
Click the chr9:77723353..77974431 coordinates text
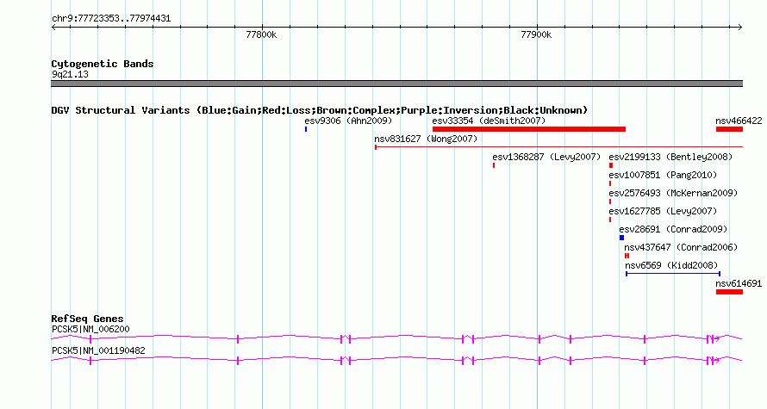coord(111,19)
